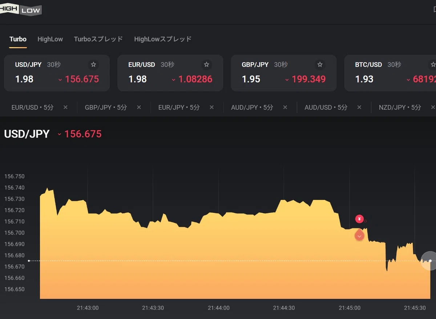
Task: Open the AUD/USD • 5分 chart tab
Action: (x=326, y=107)
